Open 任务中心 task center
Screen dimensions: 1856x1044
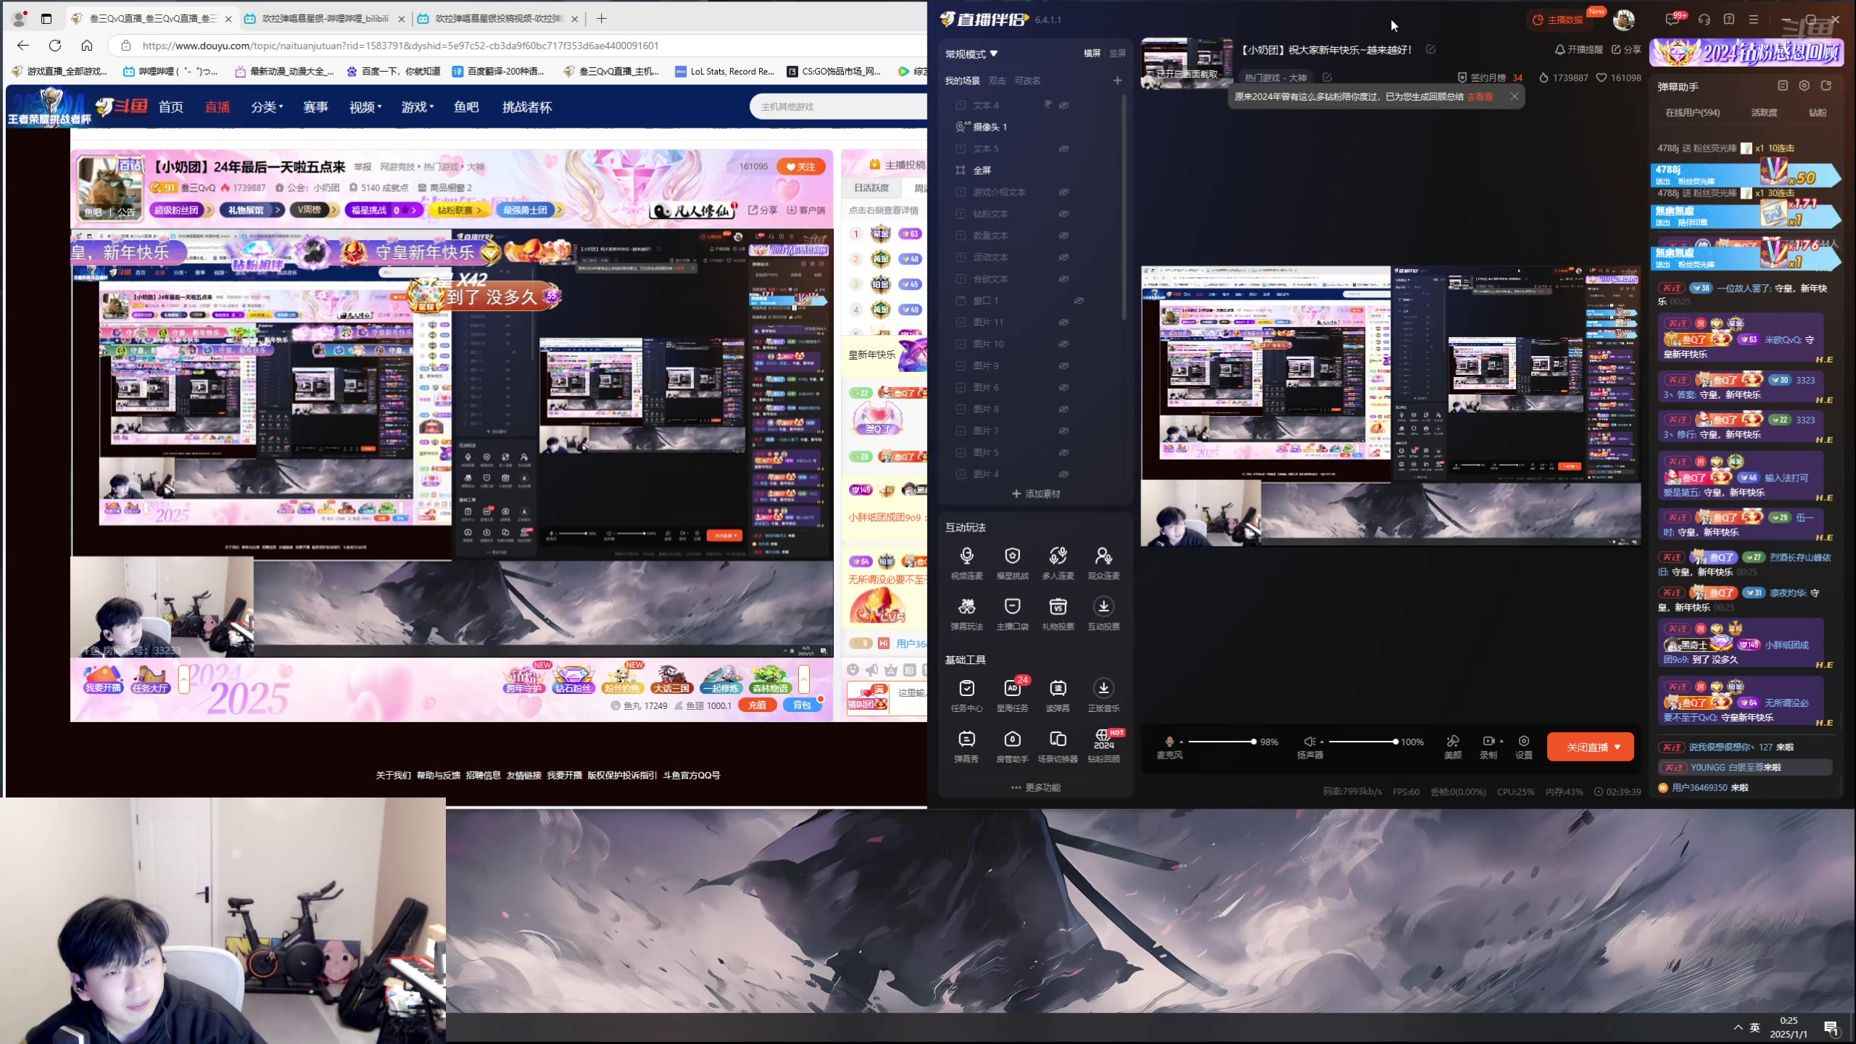click(x=966, y=696)
